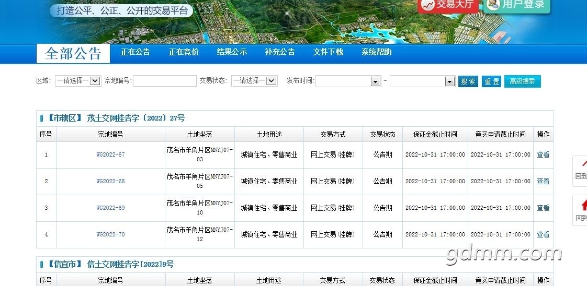
Task: Focus the 宗地编号 parcel number input
Action: pos(164,81)
